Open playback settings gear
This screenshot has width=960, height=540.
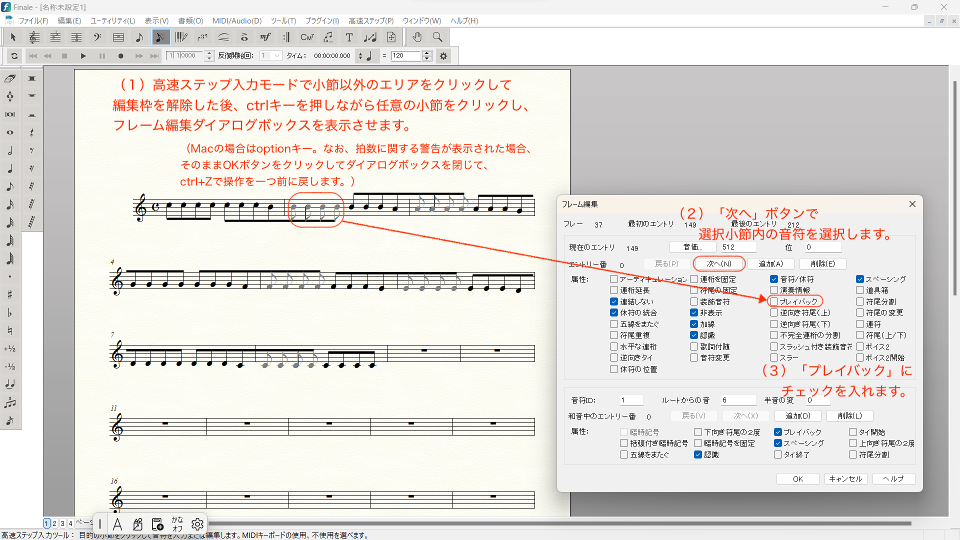pyautogui.click(x=443, y=56)
